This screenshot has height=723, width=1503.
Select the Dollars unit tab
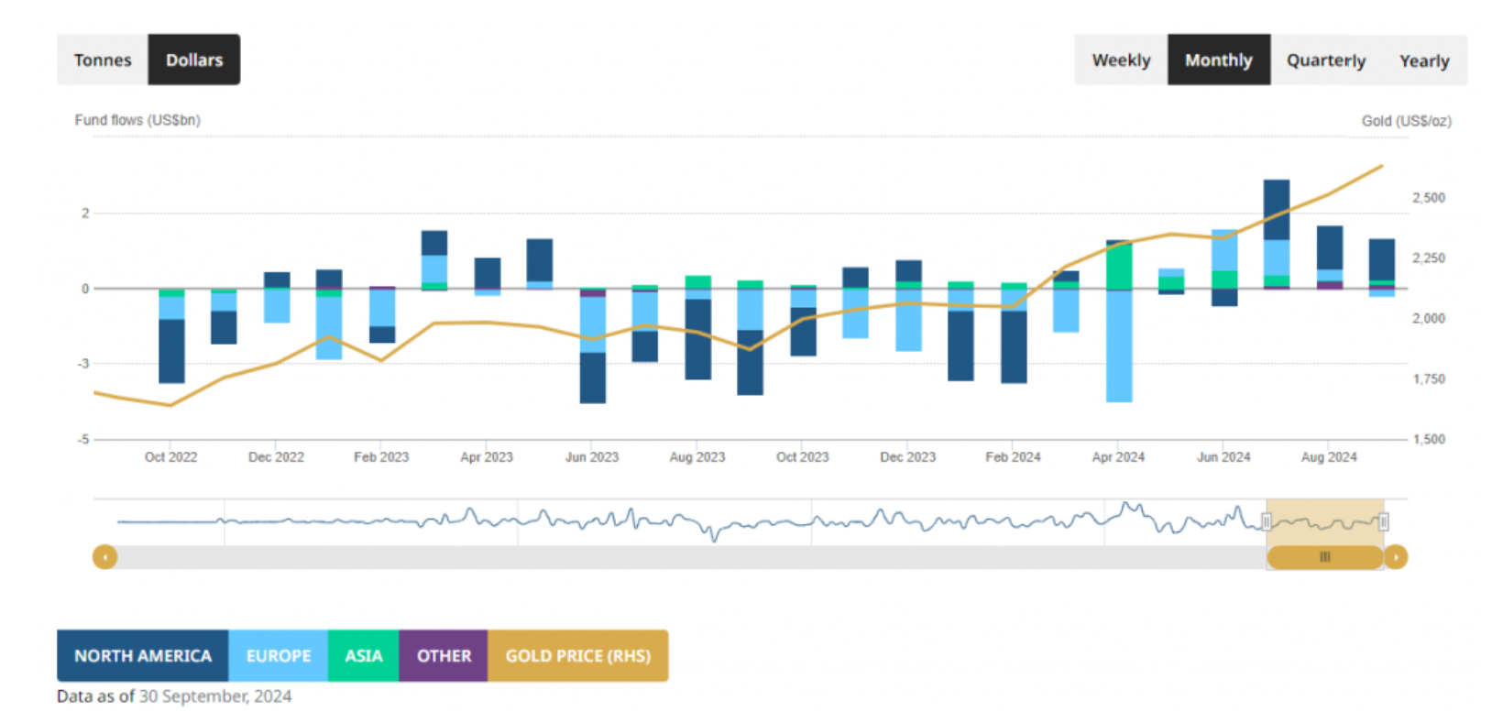[194, 60]
